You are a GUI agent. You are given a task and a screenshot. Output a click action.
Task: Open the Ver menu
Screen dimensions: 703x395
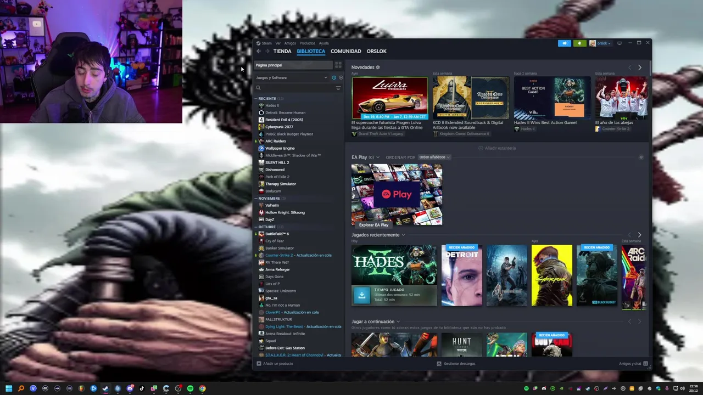pos(278,43)
